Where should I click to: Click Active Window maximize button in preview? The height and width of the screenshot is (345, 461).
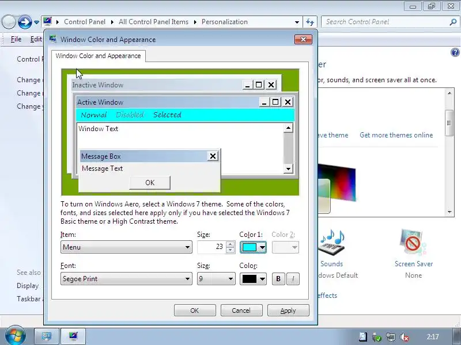tap(275, 102)
